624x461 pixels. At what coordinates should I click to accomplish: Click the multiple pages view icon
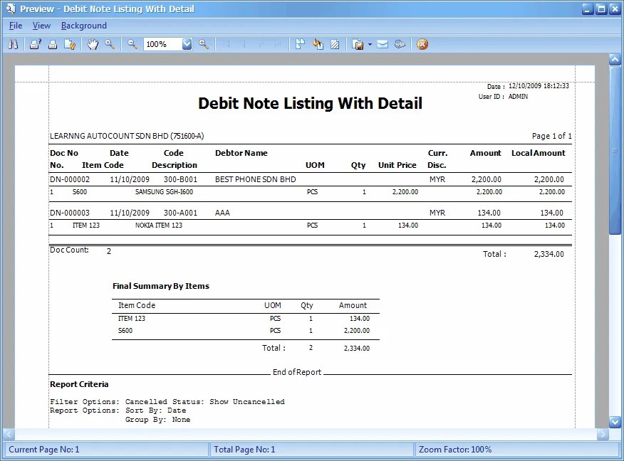tap(300, 44)
